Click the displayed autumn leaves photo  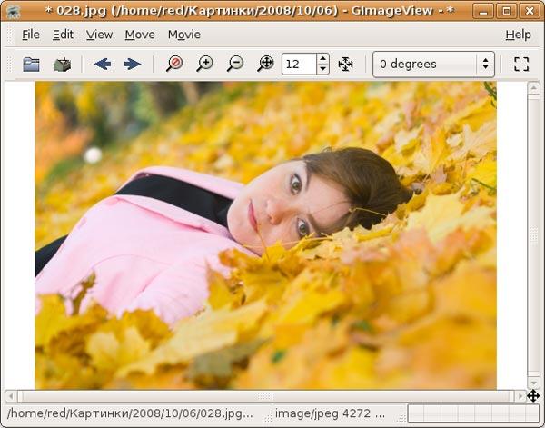pyautogui.click(x=266, y=235)
